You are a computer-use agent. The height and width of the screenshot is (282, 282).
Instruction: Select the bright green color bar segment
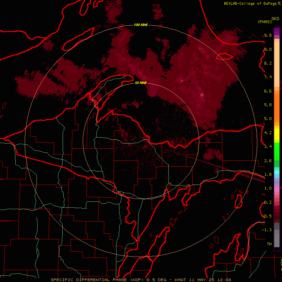[277, 151]
